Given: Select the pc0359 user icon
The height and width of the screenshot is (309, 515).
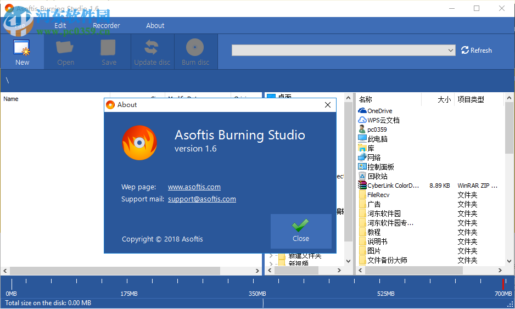Looking at the screenshot, I should coord(362,130).
